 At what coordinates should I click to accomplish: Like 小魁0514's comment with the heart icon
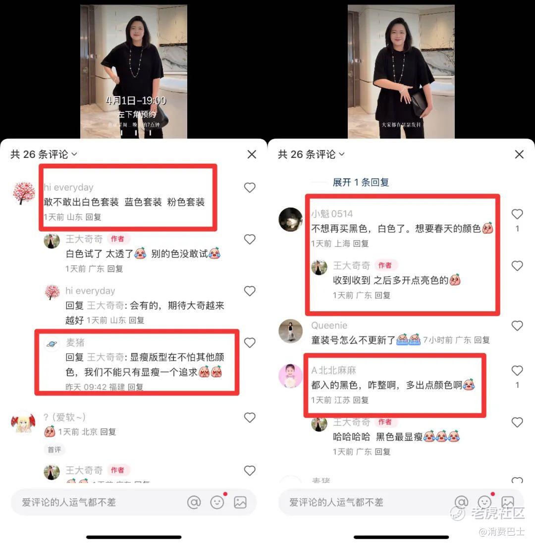pyautogui.click(x=517, y=214)
